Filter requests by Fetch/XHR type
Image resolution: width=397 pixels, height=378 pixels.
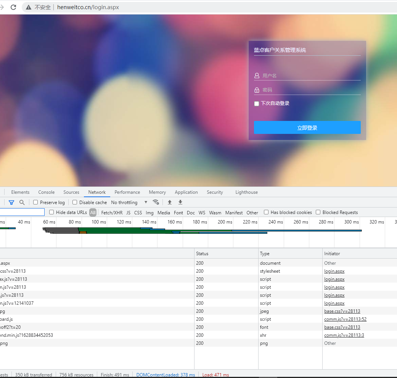(112, 213)
